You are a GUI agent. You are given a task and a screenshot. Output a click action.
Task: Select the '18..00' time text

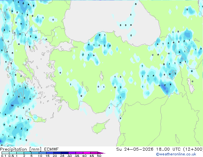click(163, 149)
